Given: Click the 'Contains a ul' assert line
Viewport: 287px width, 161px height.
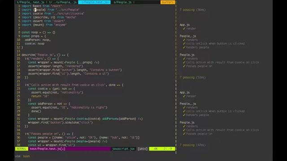Looking at the screenshot, I should [x=69, y=73].
